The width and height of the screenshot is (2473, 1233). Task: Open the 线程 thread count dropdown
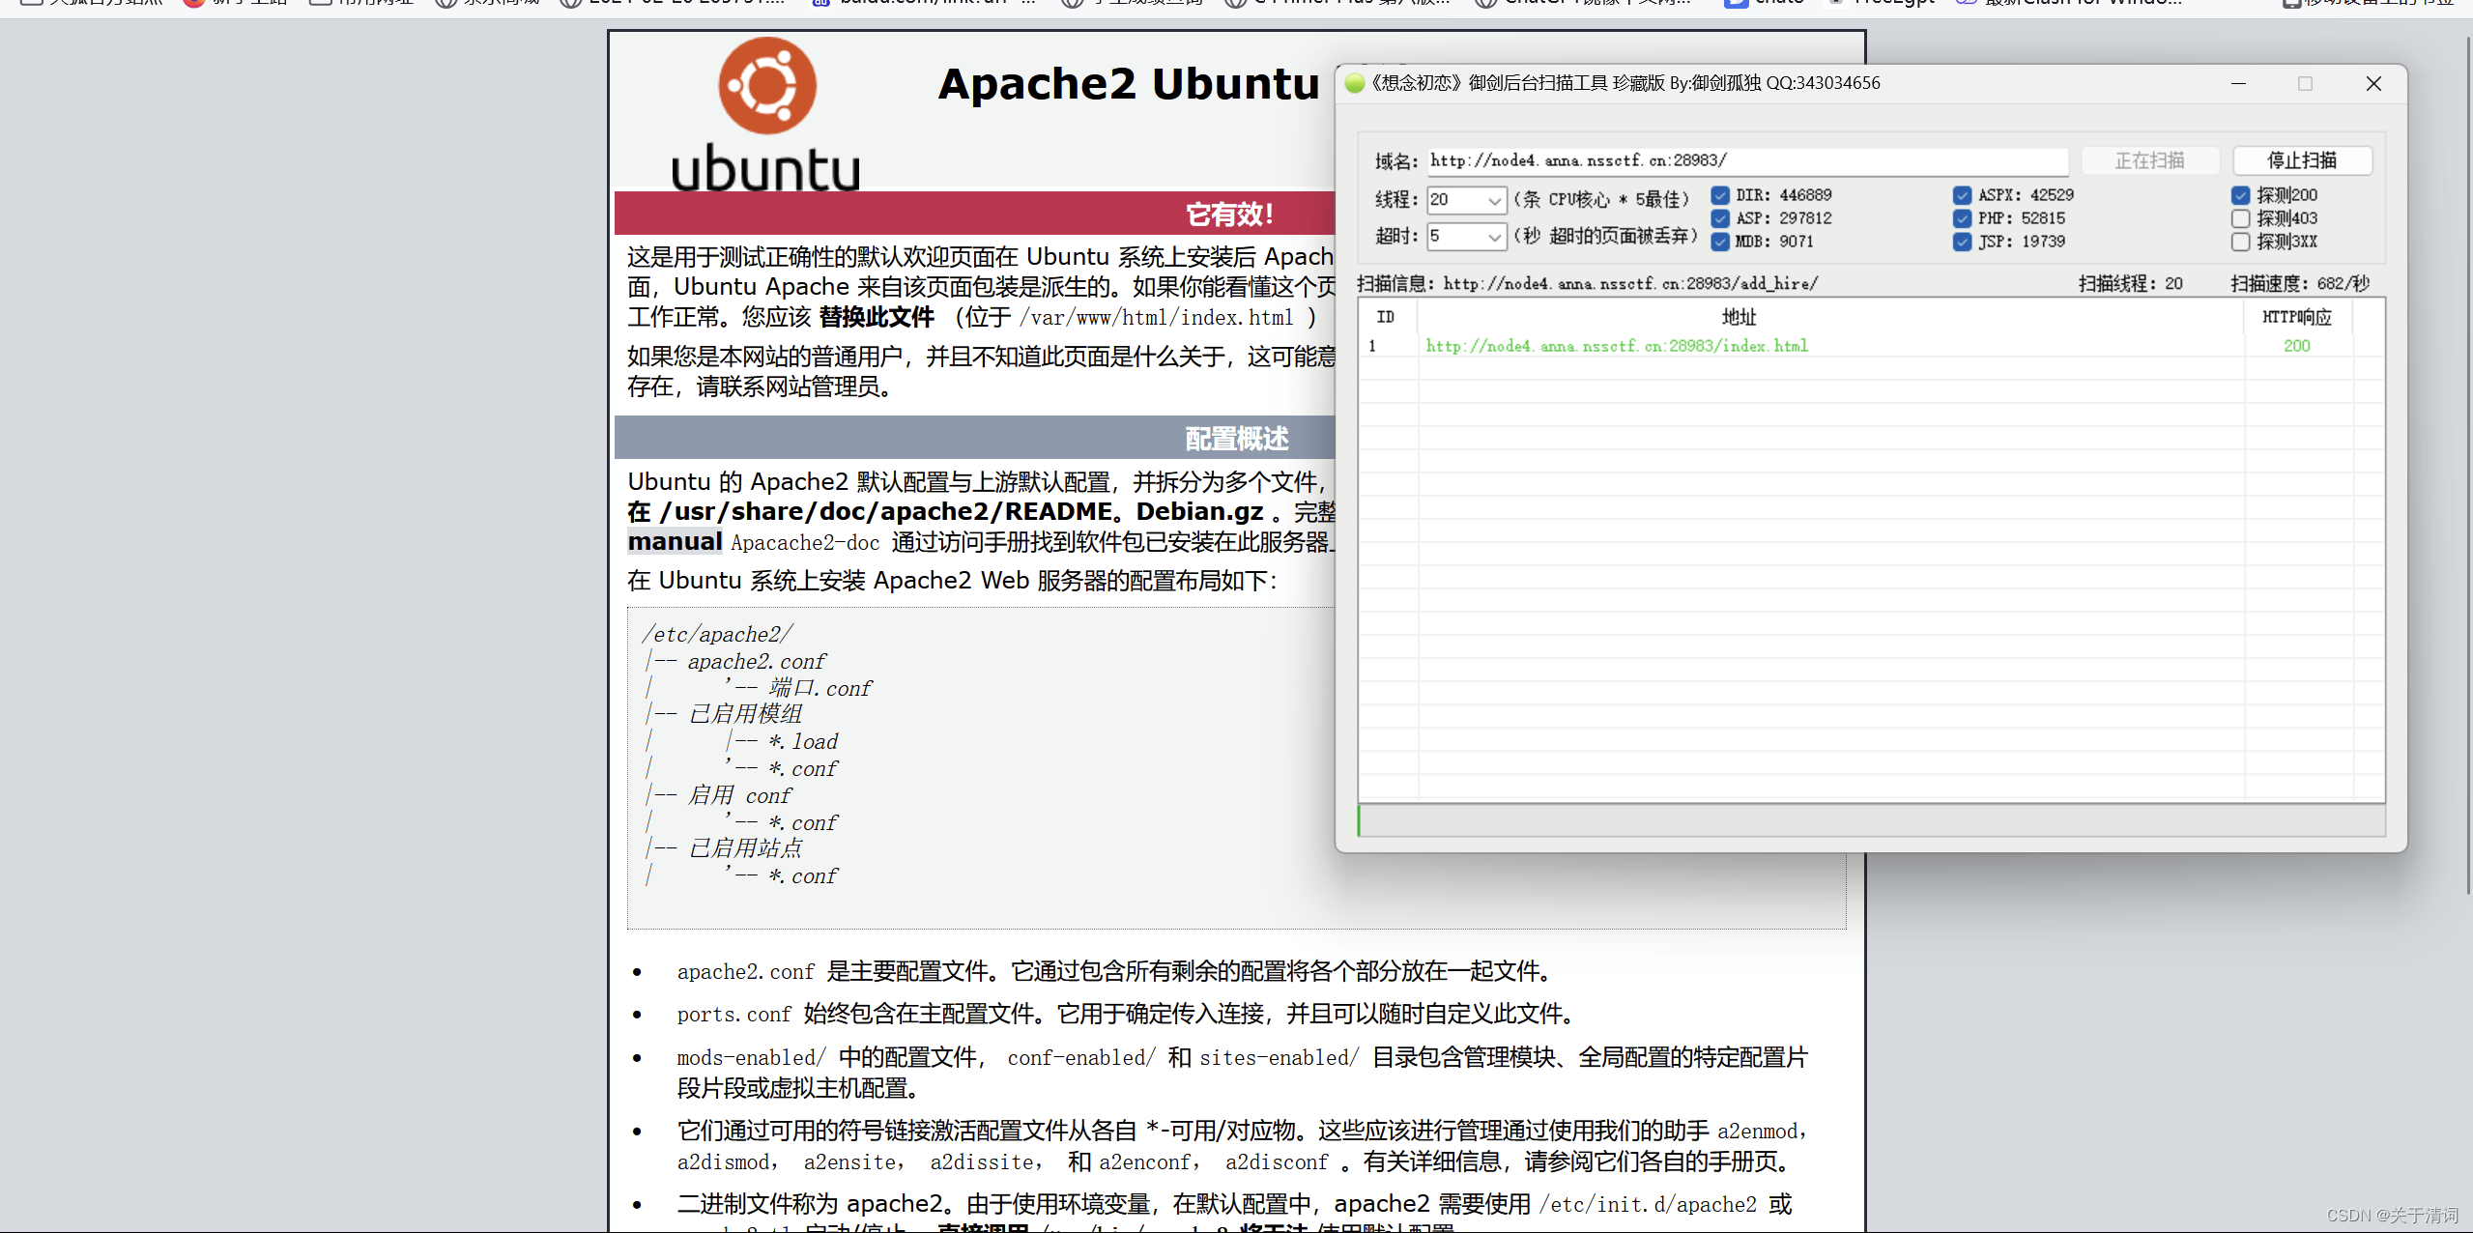(1494, 200)
